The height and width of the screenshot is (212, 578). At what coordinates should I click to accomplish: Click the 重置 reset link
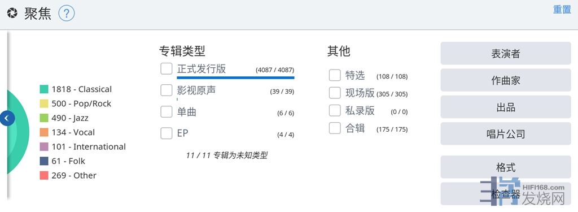click(x=562, y=10)
